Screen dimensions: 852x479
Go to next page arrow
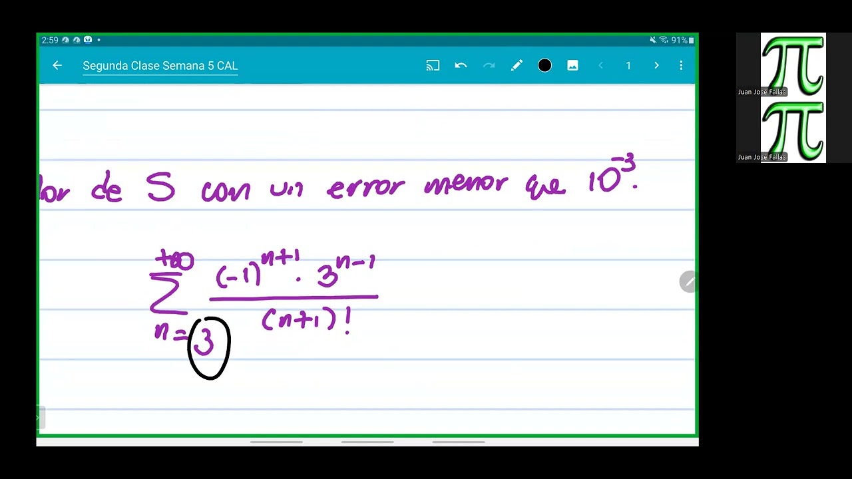(x=656, y=65)
